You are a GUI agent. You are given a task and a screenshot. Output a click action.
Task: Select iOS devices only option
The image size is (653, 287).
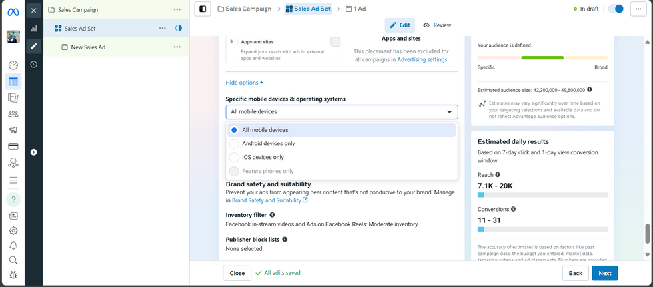(342, 157)
